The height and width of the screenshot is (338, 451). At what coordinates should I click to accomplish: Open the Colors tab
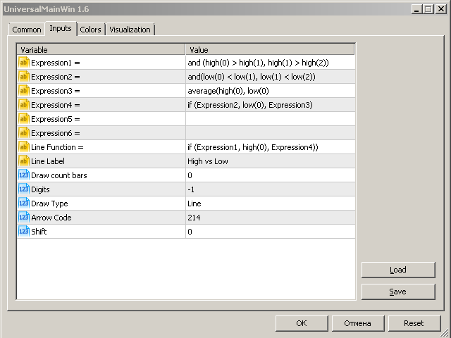[x=90, y=30]
